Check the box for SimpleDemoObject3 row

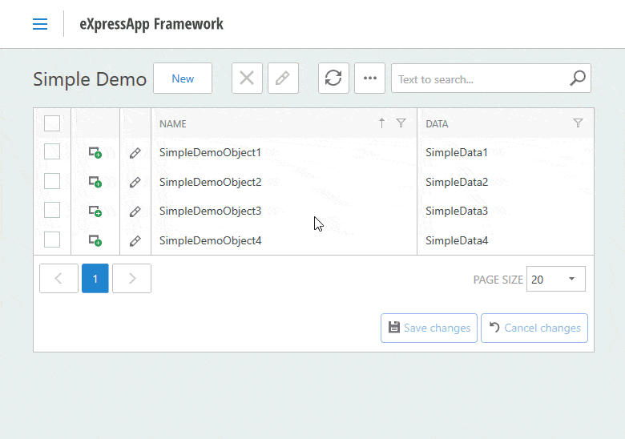(52, 211)
